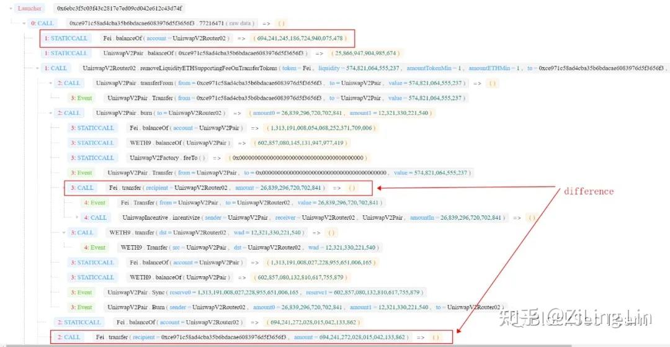Expand the 4: CALL UniswapIncentive.incentivize arrow

pos(78,217)
